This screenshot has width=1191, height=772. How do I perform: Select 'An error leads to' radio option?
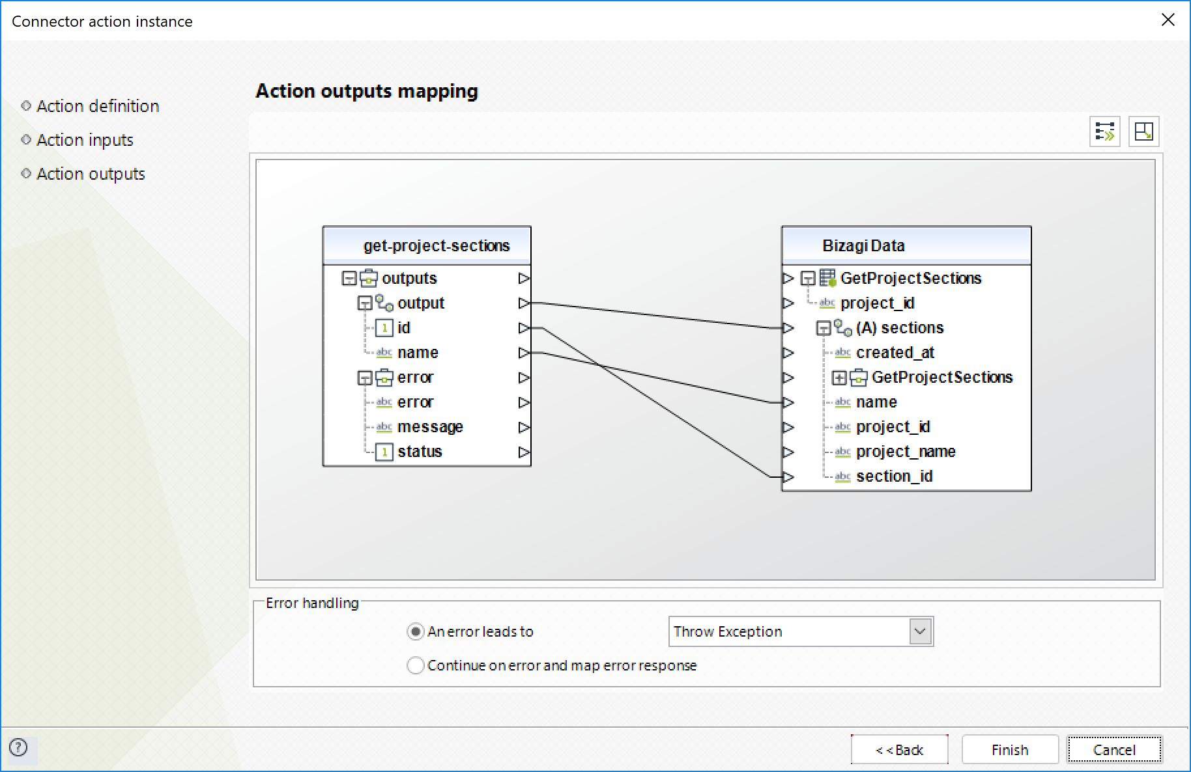coord(415,631)
